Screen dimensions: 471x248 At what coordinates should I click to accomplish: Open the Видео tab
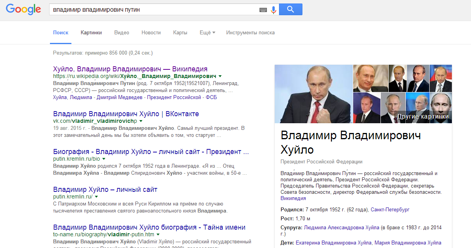122,33
